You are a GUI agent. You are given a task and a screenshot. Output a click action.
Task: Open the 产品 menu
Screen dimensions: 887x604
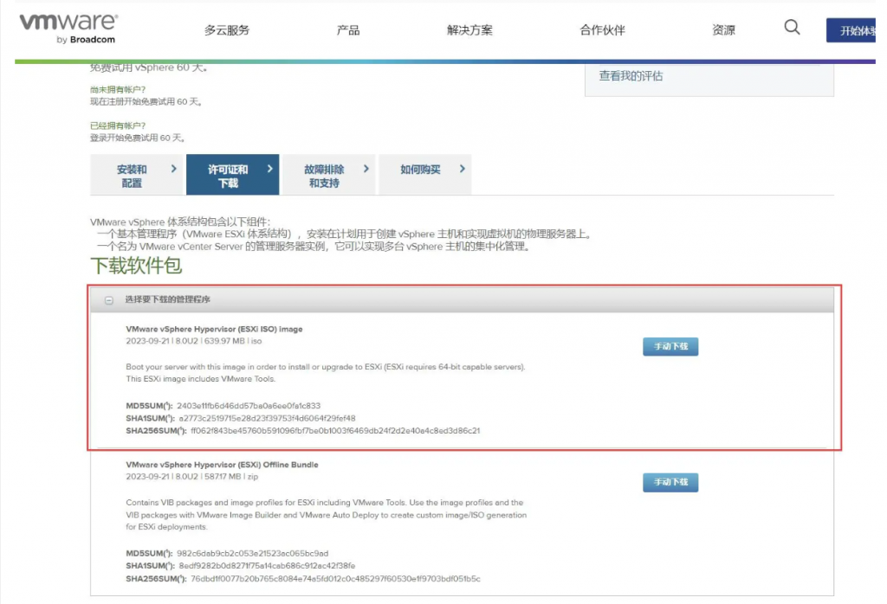coord(348,30)
